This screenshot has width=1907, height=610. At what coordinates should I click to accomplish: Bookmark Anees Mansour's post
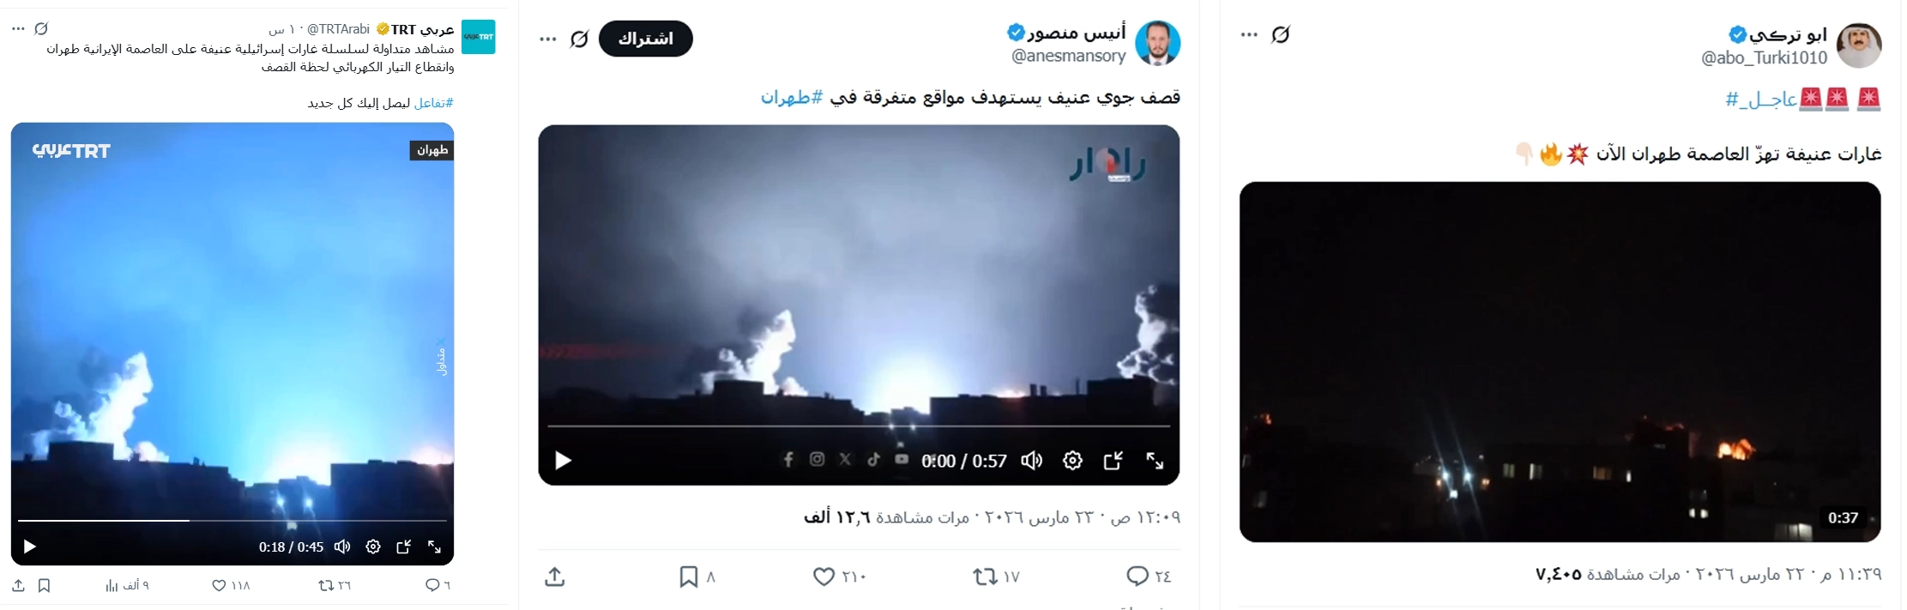pos(688,577)
